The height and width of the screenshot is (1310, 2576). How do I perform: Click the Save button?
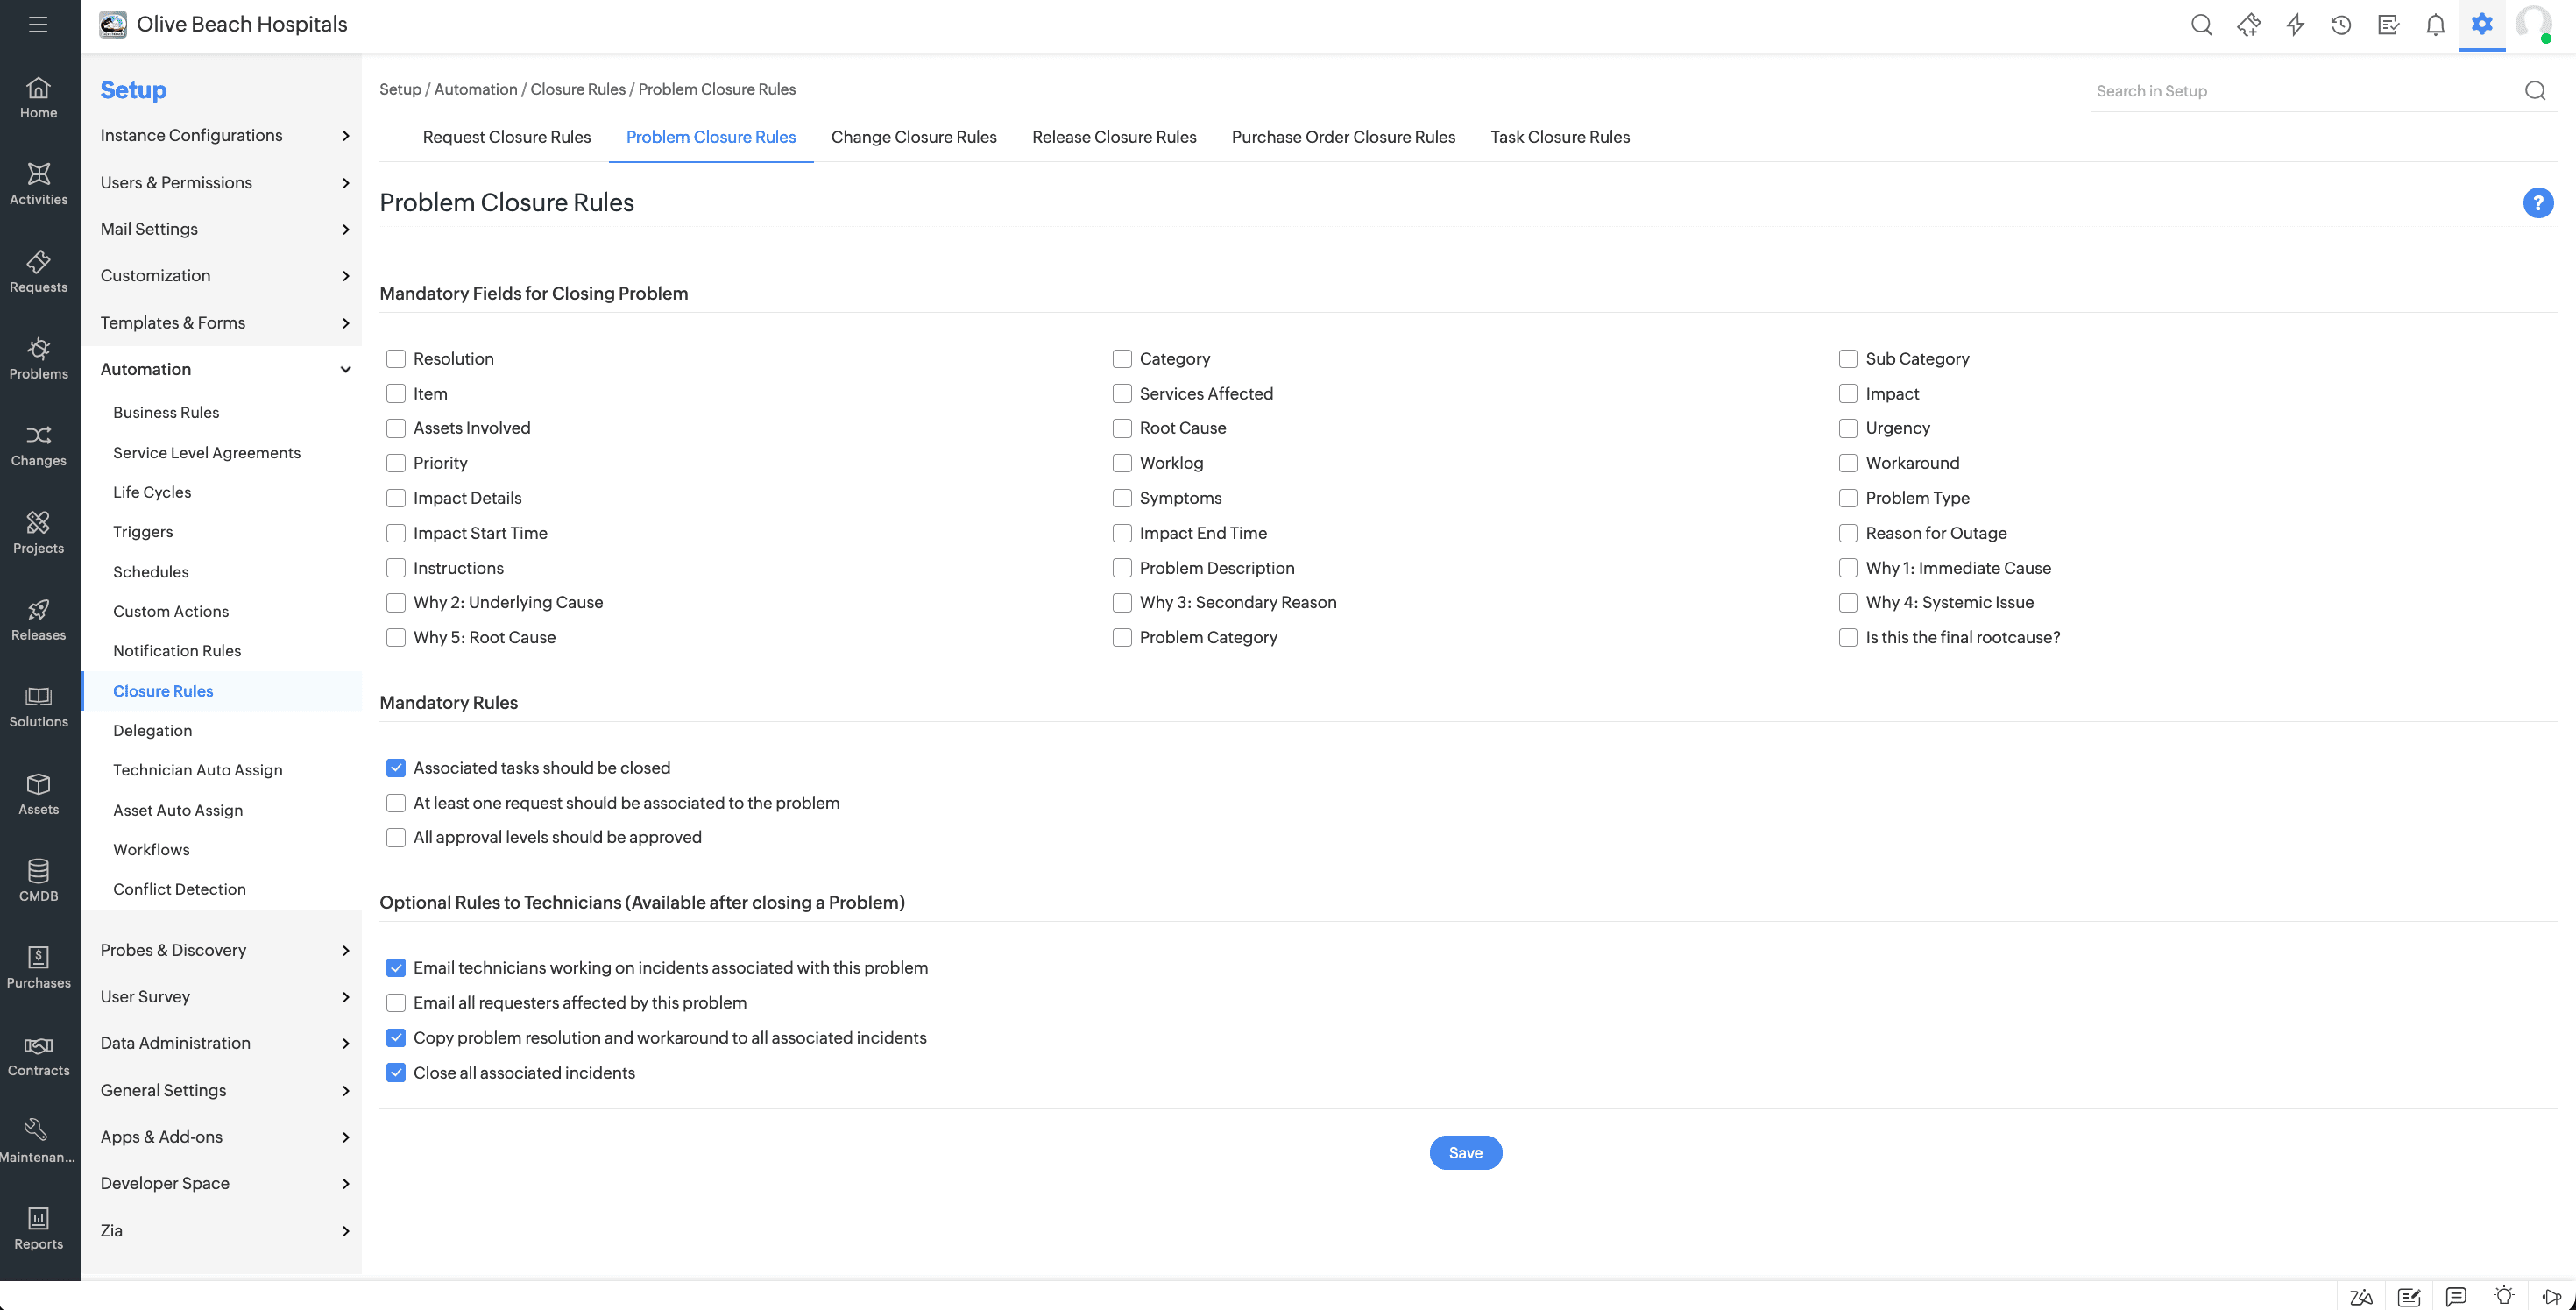click(1465, 1153)
